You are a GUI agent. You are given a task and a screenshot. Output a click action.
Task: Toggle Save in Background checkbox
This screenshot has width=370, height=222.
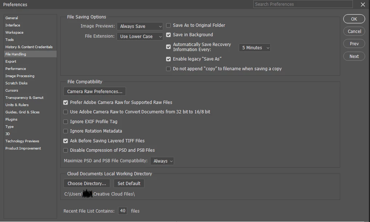pyautogui.click(x=168, y=35)
